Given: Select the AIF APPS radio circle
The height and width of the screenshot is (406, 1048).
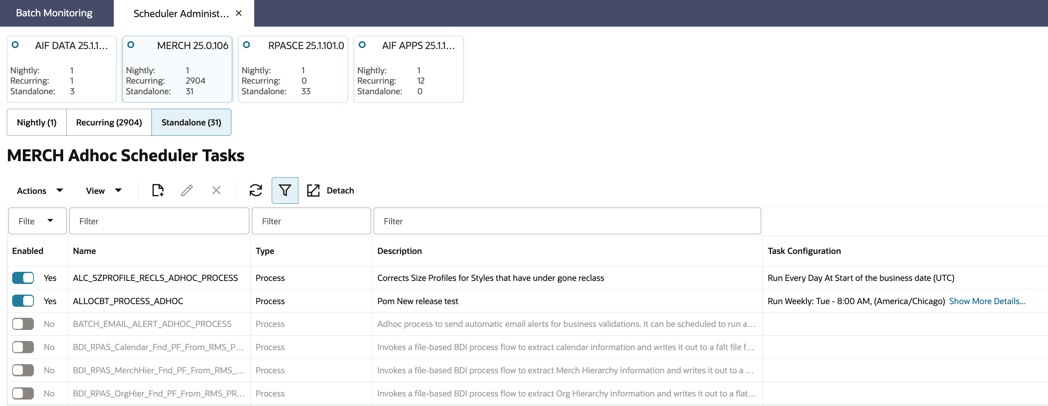Looking at the screenshot, I should (362, 45).
